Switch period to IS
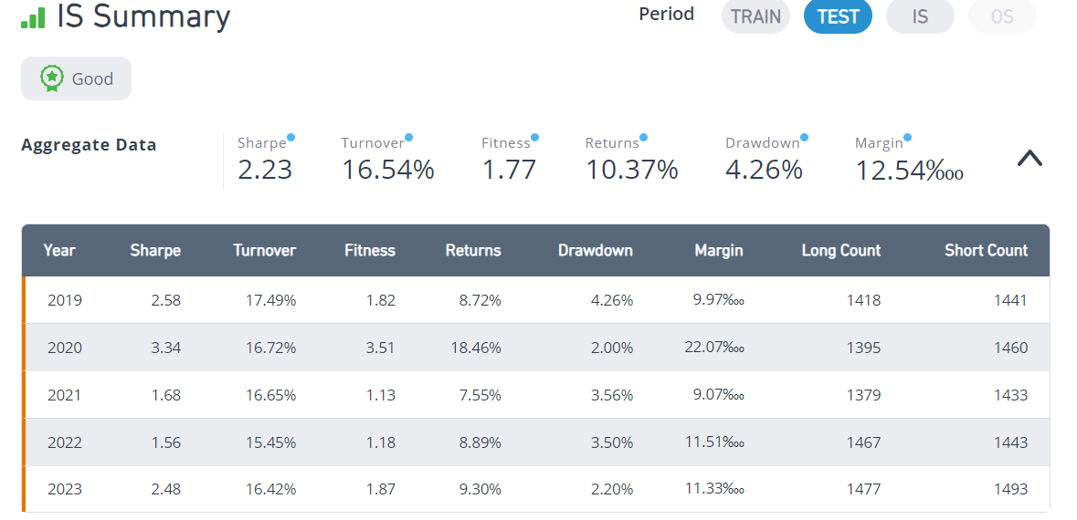 coord(921,16)
